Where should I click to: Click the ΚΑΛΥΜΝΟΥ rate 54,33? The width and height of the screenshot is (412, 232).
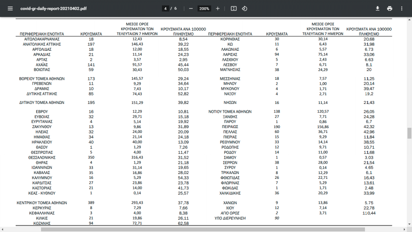point(183,178)
